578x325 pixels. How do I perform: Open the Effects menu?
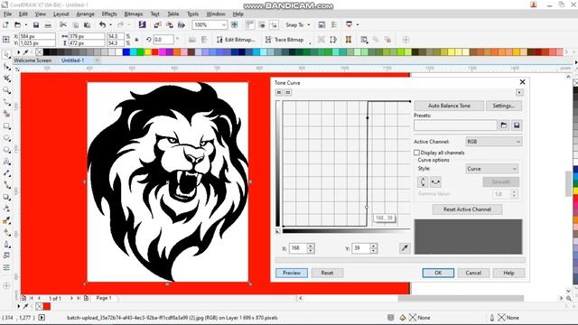point(109,14)
